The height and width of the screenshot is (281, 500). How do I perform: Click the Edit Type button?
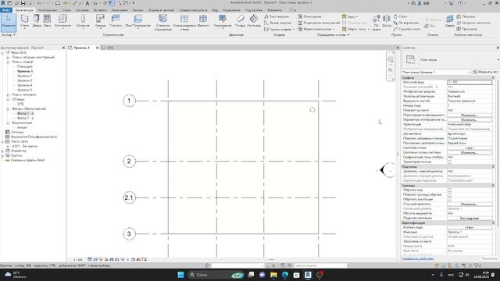(485, 72)
